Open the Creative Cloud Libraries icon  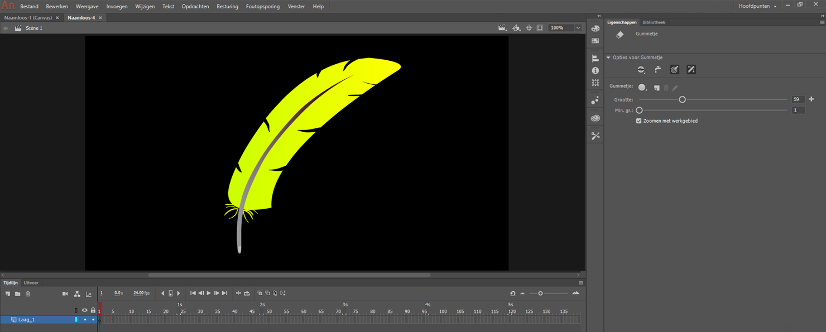pos(596,118)
